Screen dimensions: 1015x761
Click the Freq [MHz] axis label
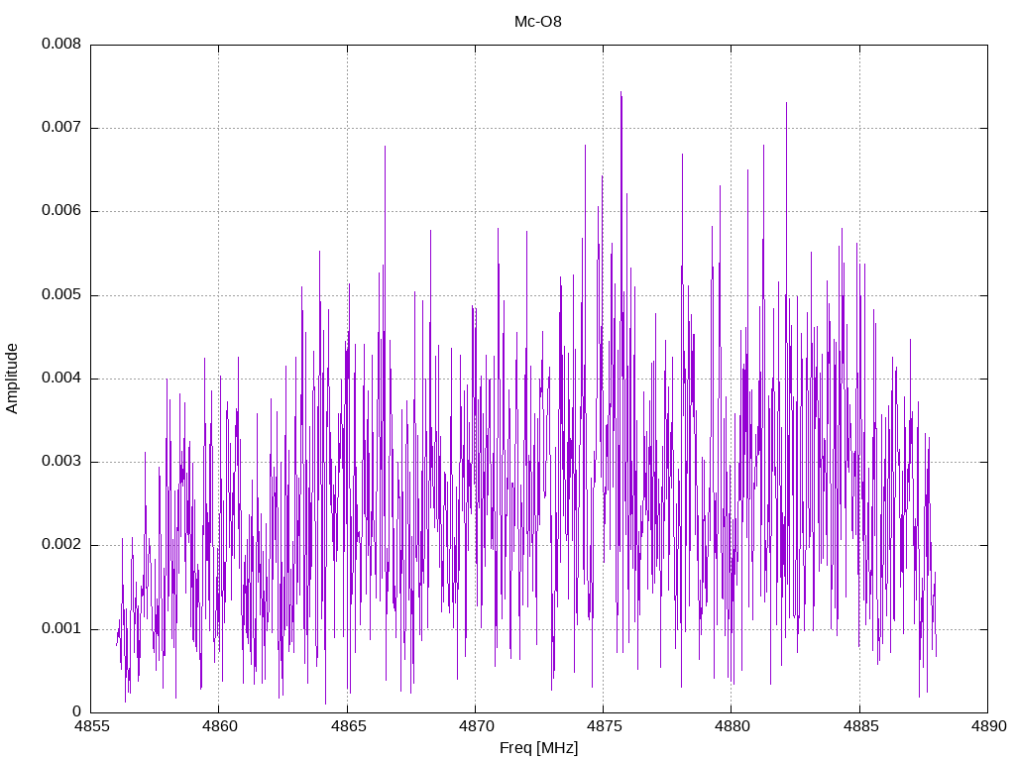(x=538, y=748)
